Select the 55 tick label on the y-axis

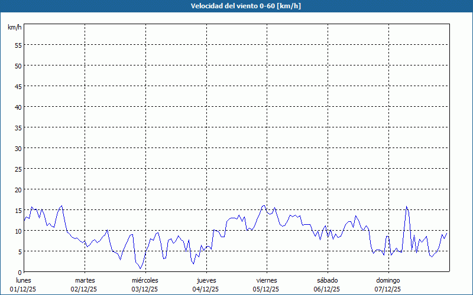click(18, 45)
